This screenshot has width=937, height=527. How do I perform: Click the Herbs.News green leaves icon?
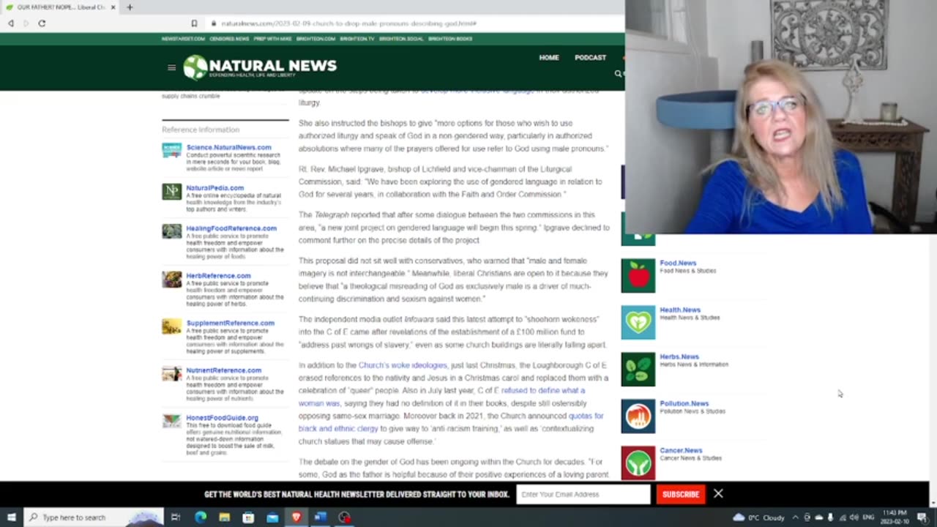tap(638, 369)
